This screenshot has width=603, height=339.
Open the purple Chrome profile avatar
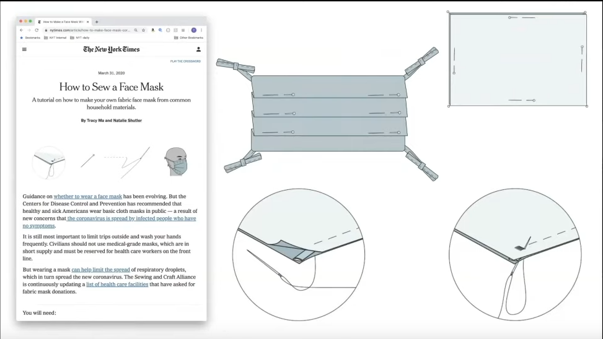pos(194,30)
